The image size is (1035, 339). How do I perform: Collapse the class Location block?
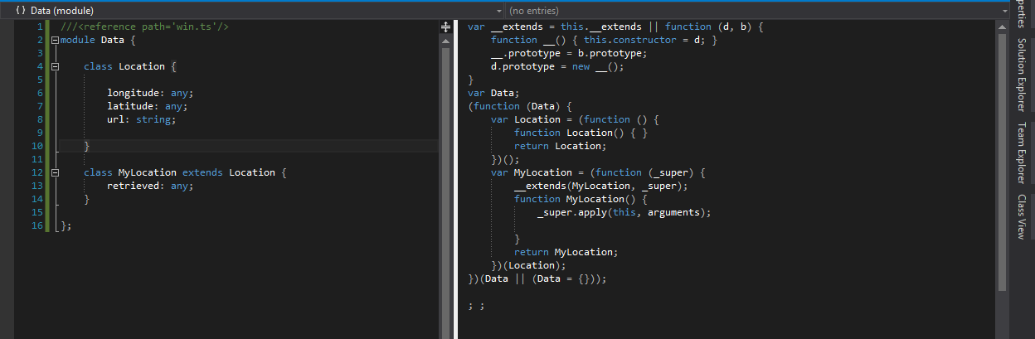(x=55, y=66)
